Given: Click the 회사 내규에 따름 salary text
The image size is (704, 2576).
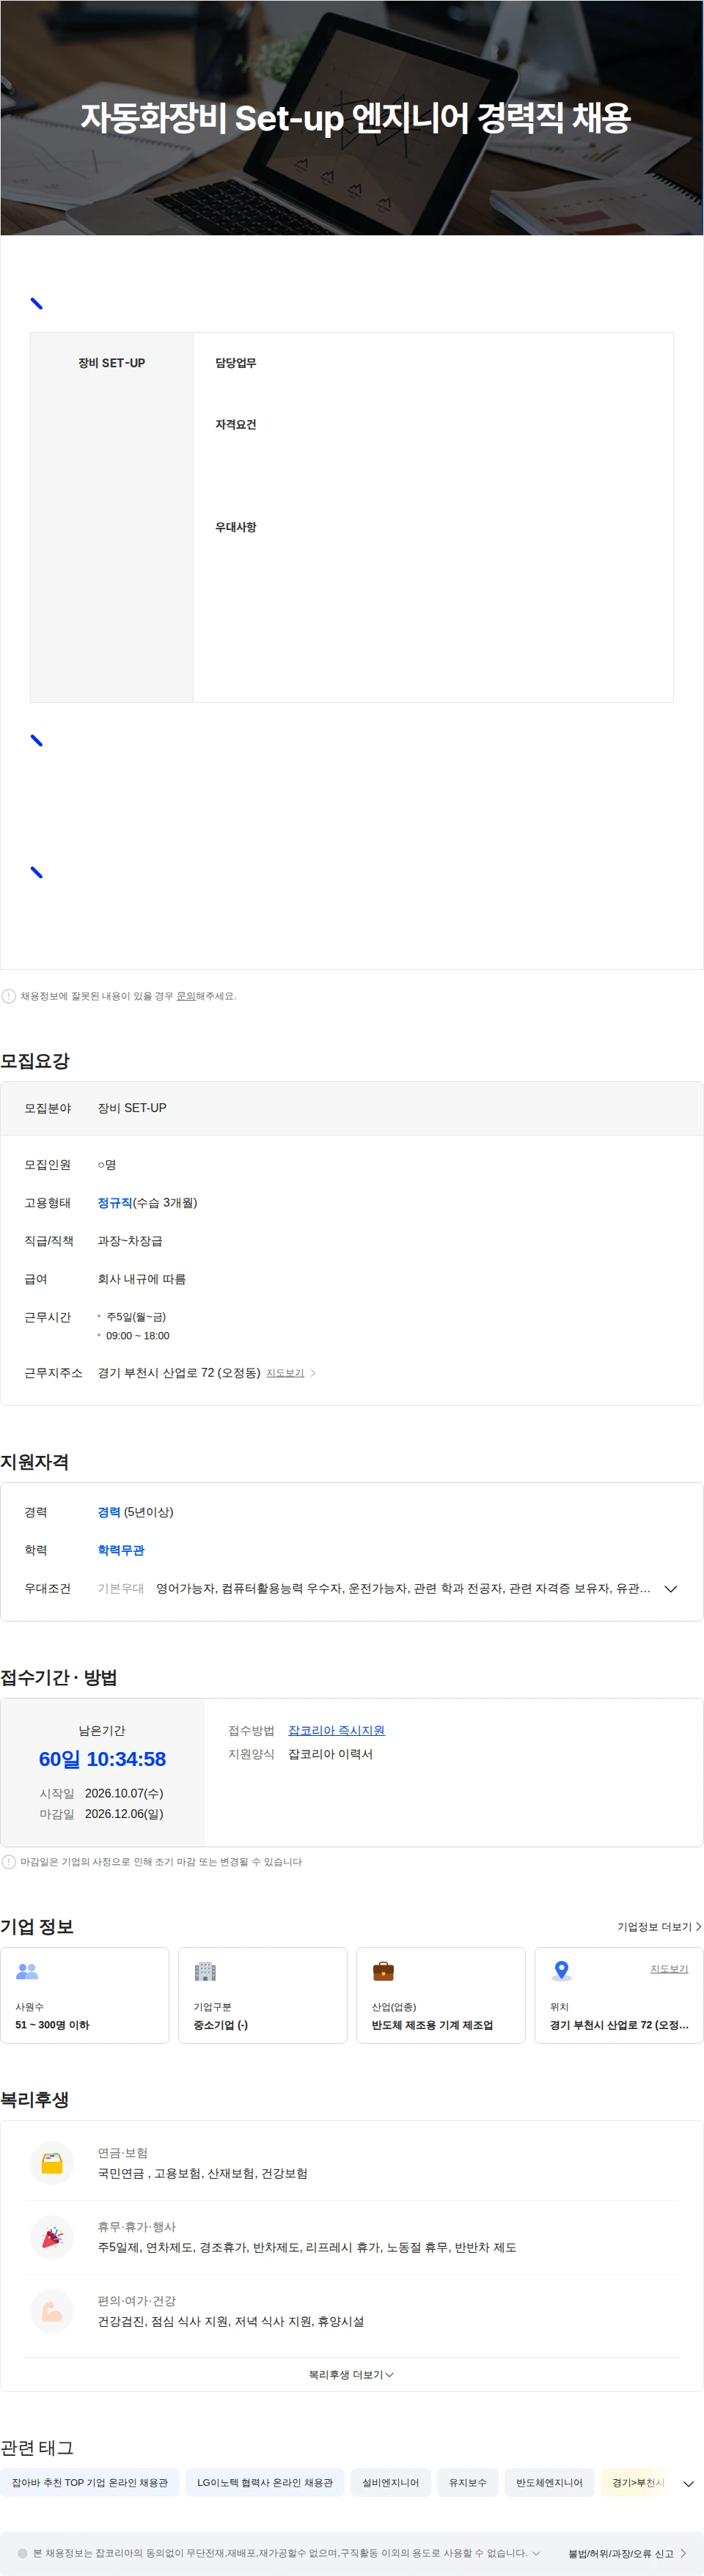Looking at the screenshot, I should (x=141, y=1279).
